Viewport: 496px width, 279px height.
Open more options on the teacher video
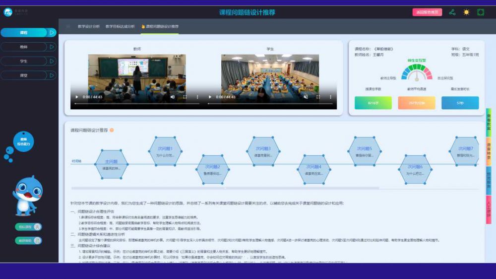tap(197, 97)
